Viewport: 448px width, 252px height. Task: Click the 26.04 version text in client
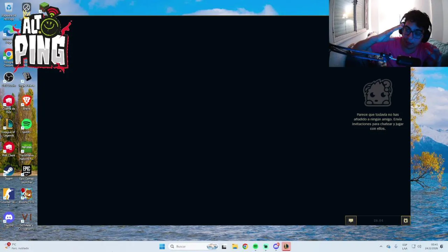coord(378,220)
